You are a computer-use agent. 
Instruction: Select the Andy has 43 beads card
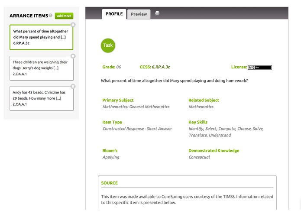click(42, 98)
